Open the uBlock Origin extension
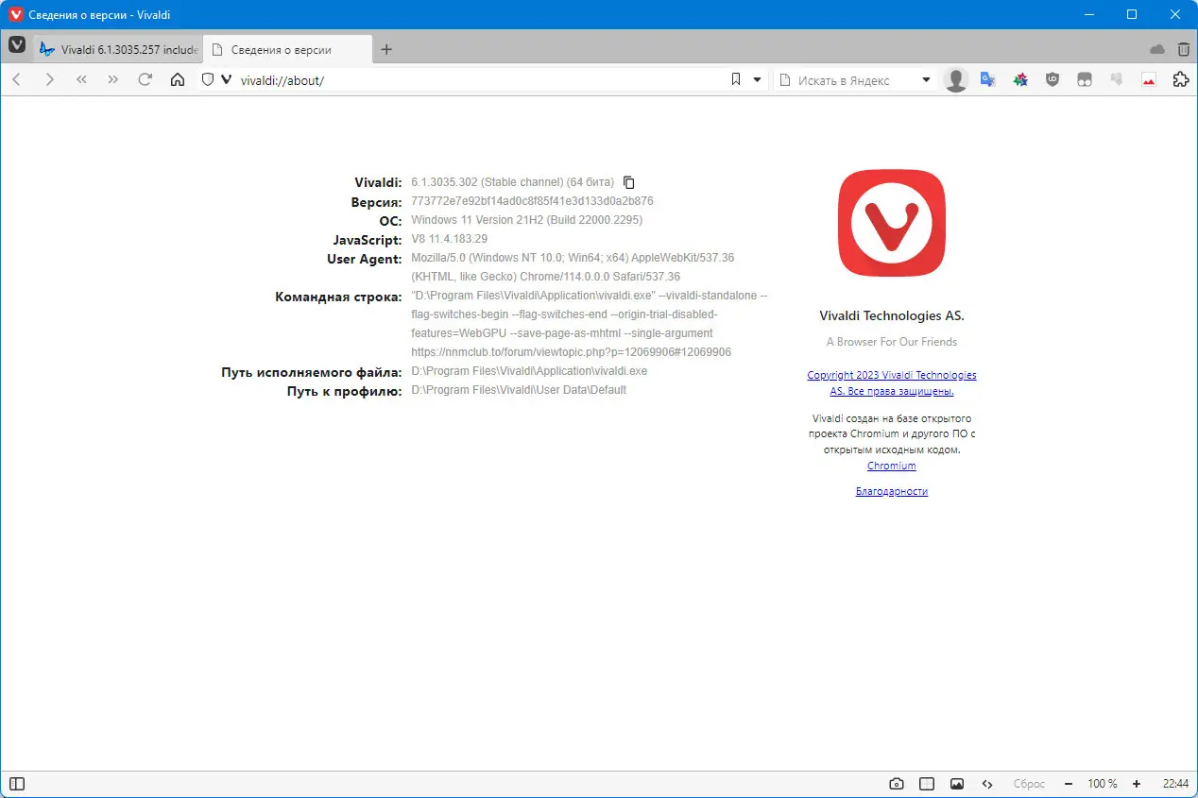 pyautogui.click(x=1052, y=79)
